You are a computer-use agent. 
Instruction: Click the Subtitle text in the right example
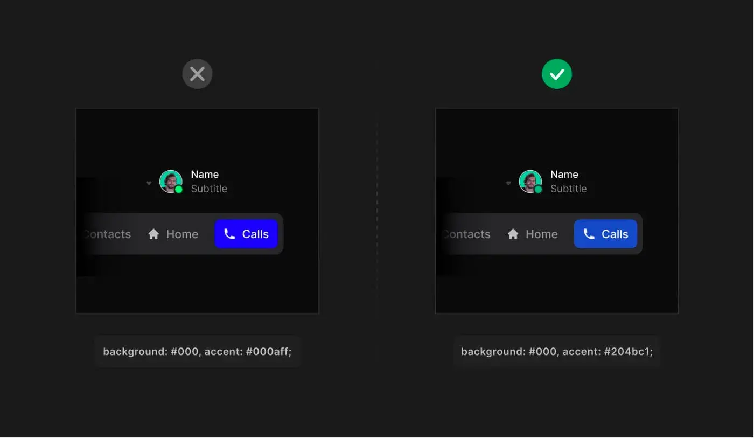568,189
